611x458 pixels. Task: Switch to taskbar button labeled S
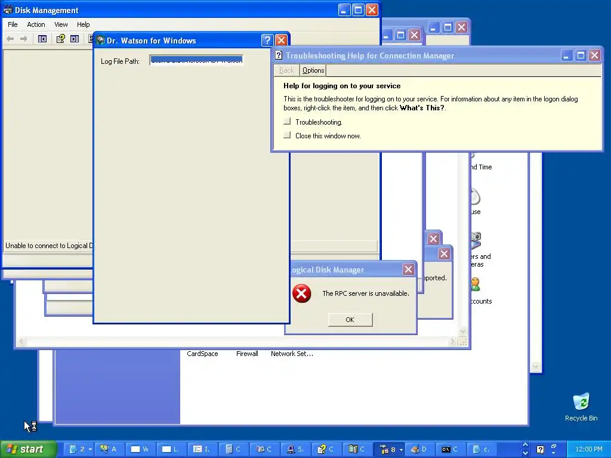point(295,449)
